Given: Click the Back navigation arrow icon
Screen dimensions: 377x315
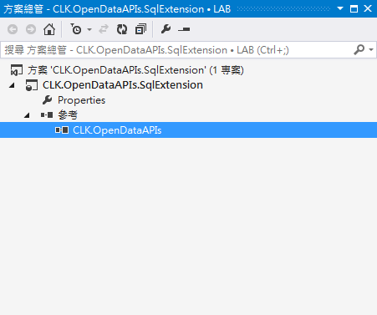Looking at the screenshot, I should [x=13, y=29].
